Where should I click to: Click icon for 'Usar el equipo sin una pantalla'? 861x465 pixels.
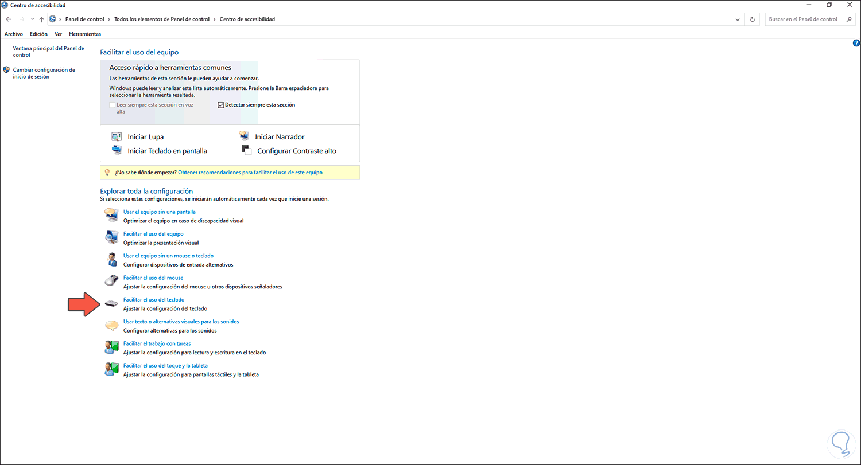pos(111,215)
